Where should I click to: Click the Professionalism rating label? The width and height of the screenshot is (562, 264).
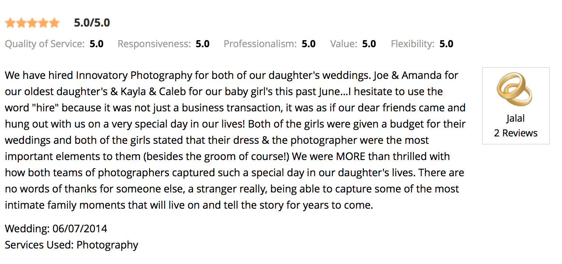point(260,44)
